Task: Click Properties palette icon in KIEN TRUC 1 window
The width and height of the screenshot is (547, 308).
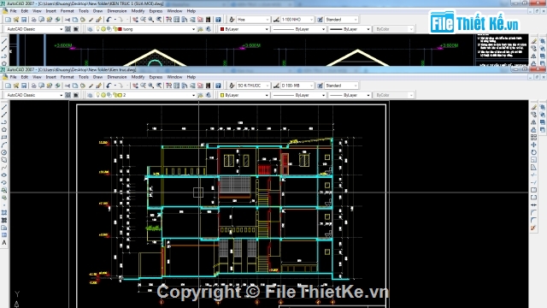Action: 168,20
